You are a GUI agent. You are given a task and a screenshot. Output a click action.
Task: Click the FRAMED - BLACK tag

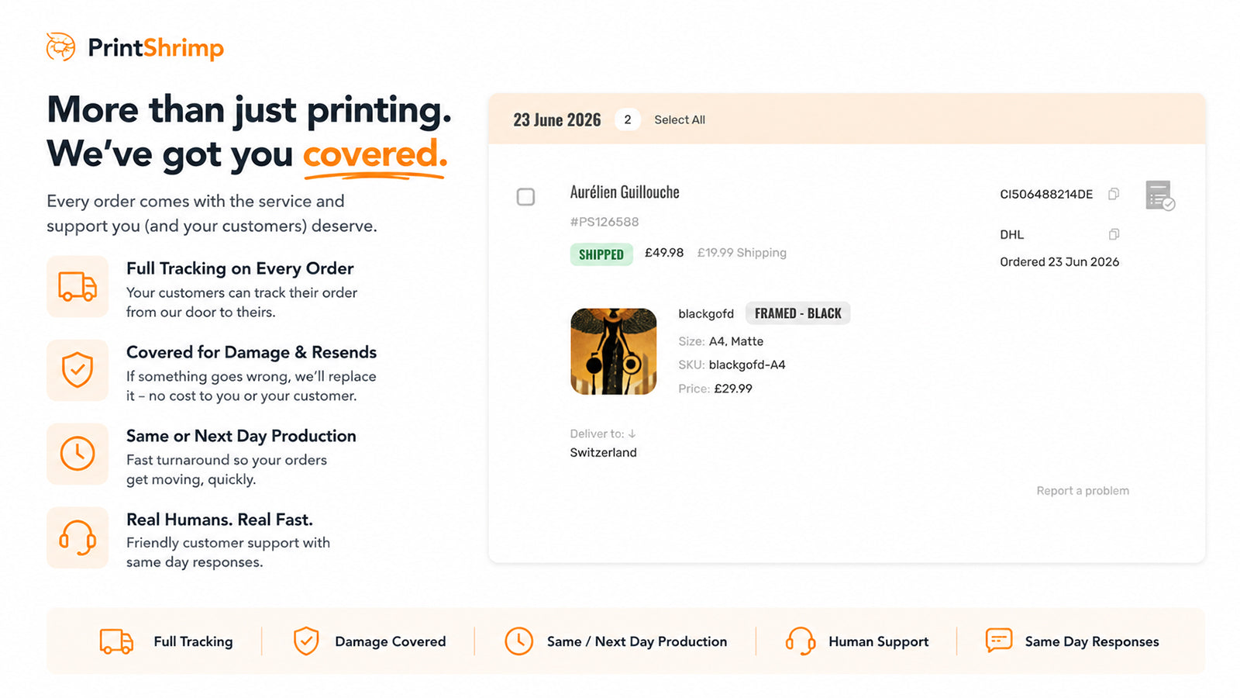click(797, 313)
